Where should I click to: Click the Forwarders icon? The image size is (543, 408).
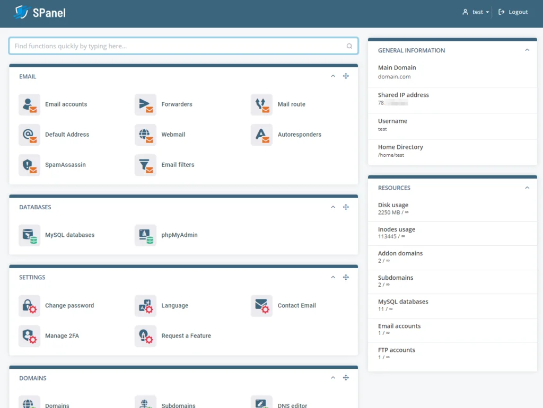145,104
